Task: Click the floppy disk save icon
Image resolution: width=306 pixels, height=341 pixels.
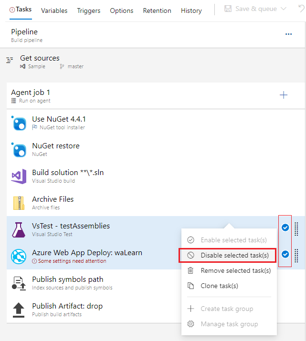Action: (x=228, y=9)
